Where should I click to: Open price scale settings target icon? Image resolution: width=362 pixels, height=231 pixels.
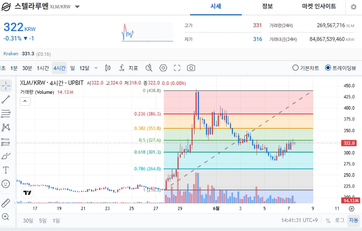pyautogui.click(x=351, y=209)
